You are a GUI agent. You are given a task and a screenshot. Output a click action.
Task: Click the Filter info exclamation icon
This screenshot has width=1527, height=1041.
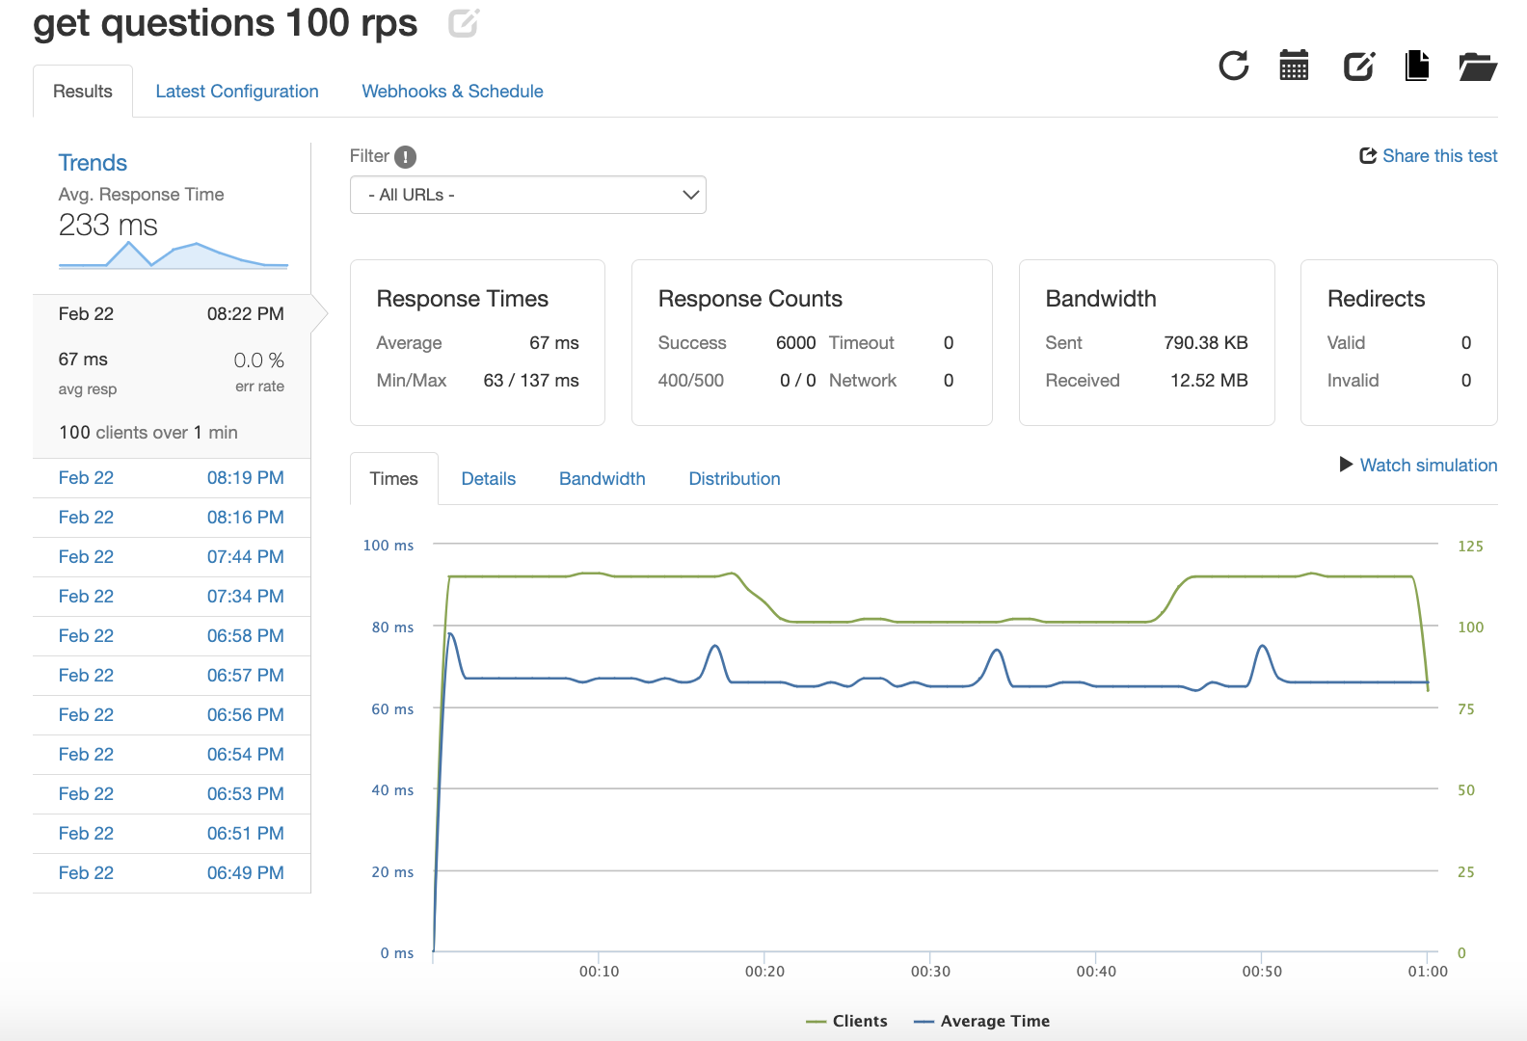[406, 157]
